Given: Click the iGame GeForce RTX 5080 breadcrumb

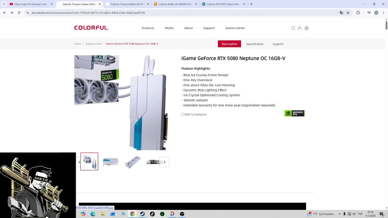Looking at the screenshot, I should pyautogui.click(x=132, y=44).
